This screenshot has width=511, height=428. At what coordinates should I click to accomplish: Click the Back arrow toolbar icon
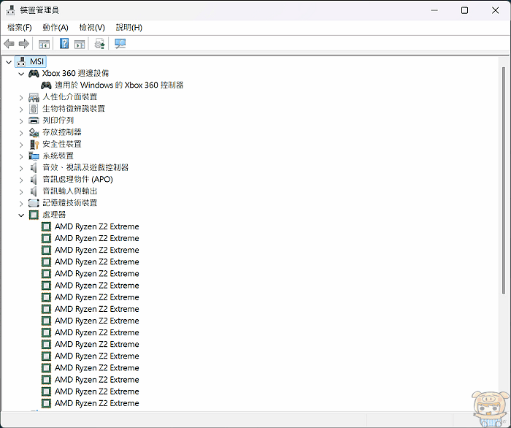point(9,43)
